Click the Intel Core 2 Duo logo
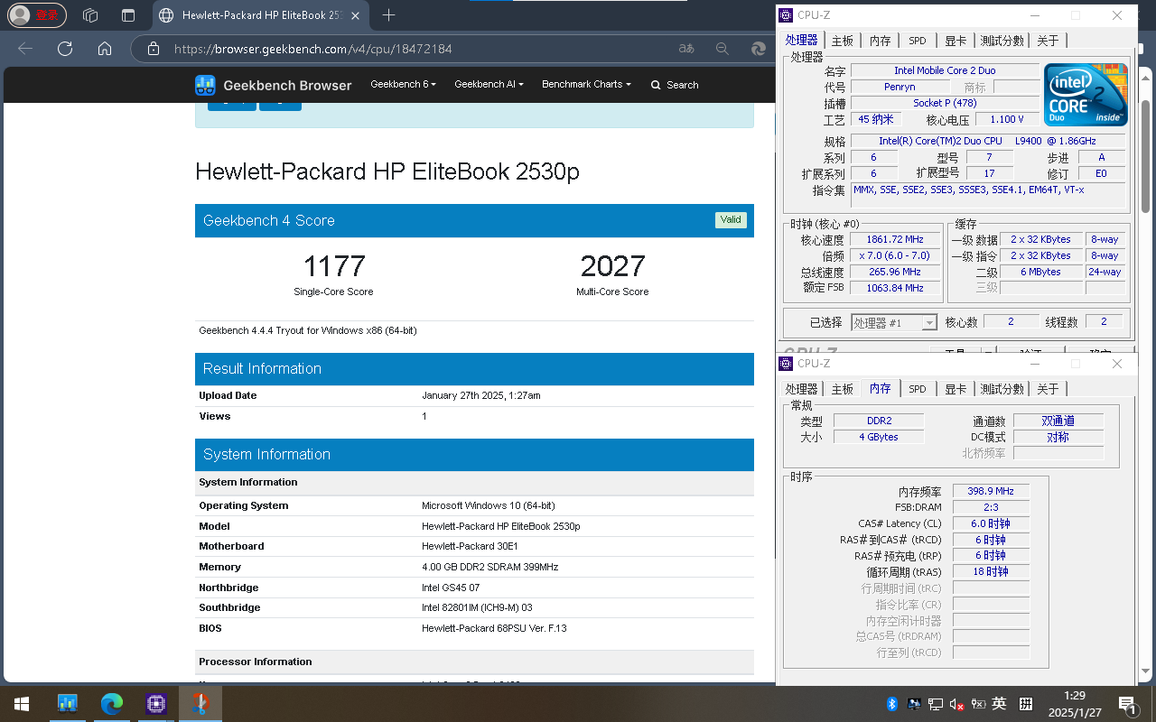This screenshot has height=722, width=1156. [x=1086, y=94]
